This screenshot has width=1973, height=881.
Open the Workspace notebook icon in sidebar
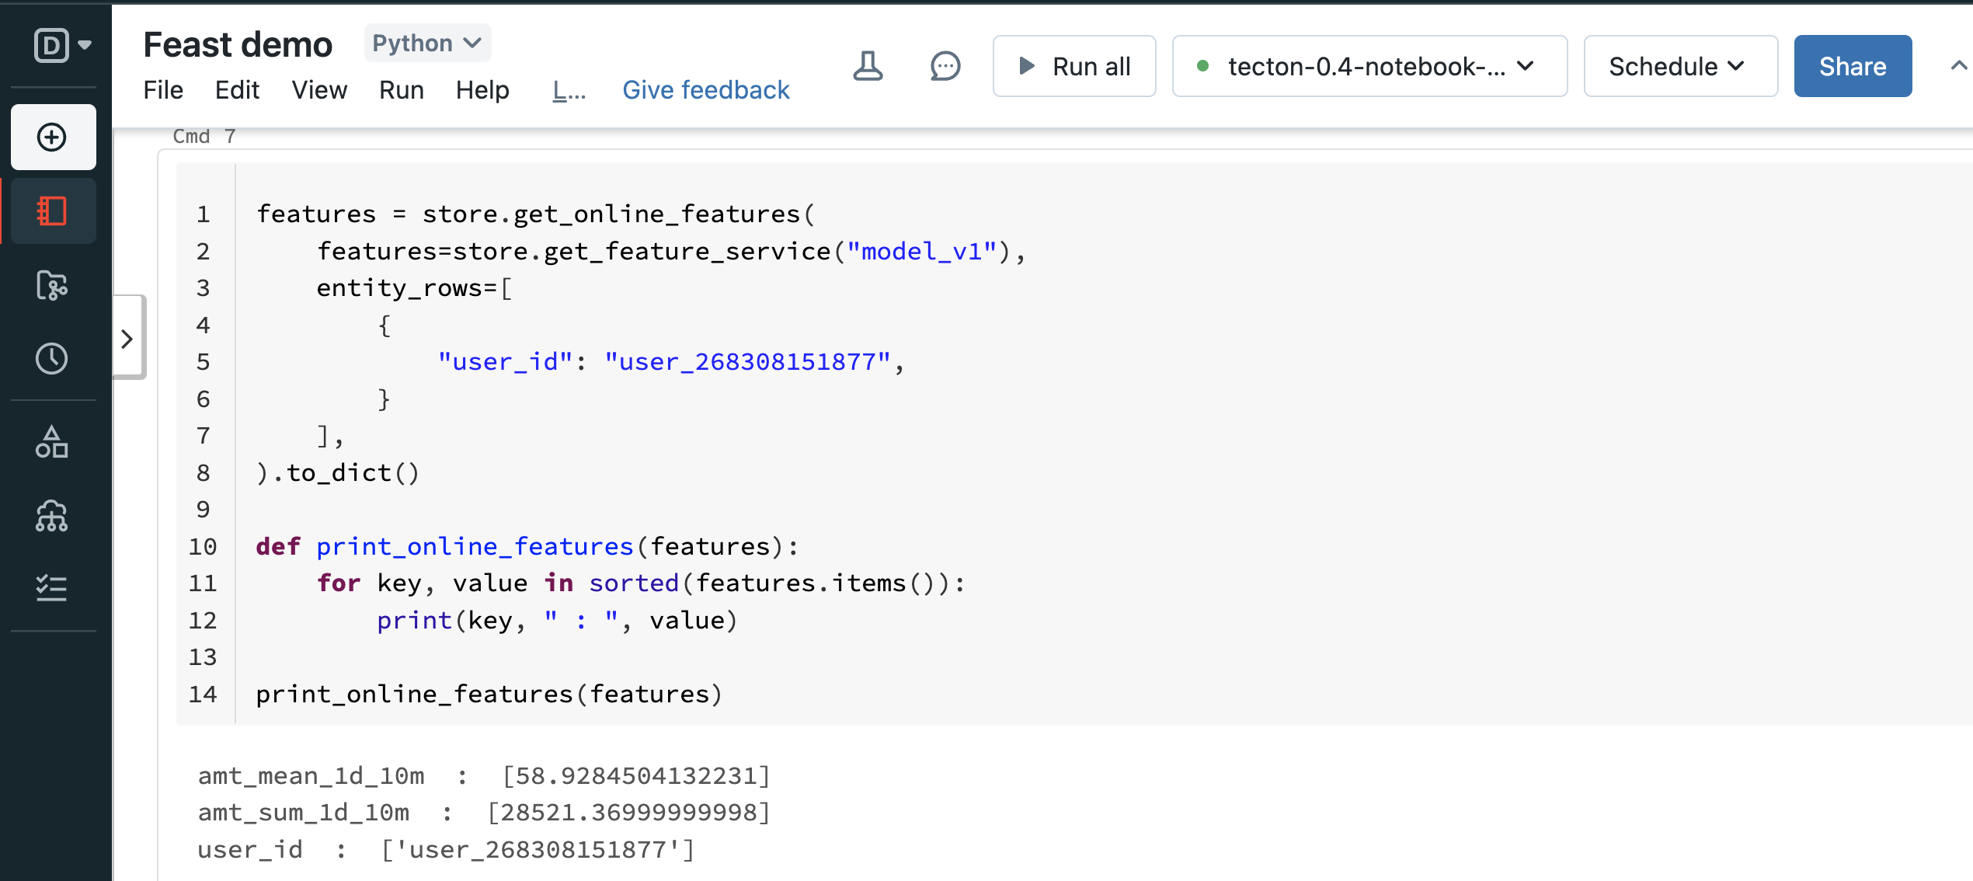point(52,211)
